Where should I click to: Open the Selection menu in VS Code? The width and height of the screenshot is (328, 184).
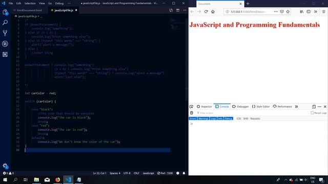pyautogui.click(x=30, y=4)
